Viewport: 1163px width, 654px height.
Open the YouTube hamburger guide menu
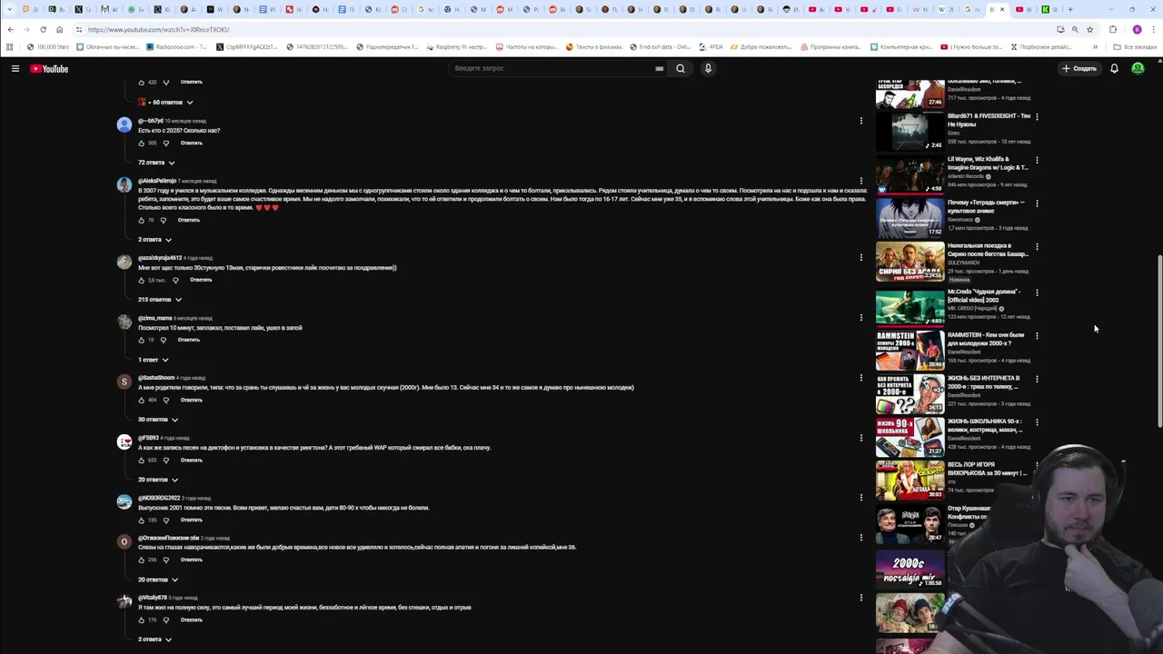(15, 68)
